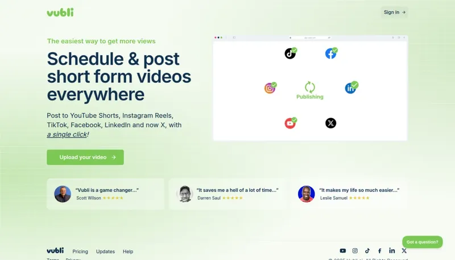Viewport: 455px width, 260px height.
Task: Open the footer YouTube social icon
Action: [x=343, y=251]
